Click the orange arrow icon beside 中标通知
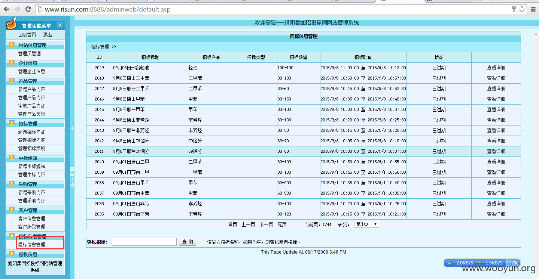The height and width of the screenshot is (279, 539). tap(12, 158)
